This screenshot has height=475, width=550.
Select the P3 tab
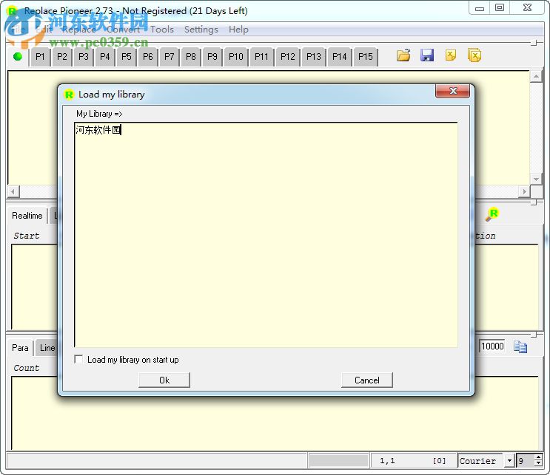pyautogui.click(x=83, y=57)
